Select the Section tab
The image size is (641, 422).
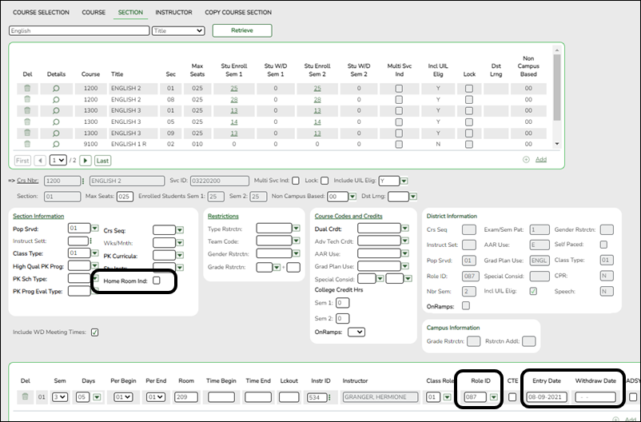tap(130, 12)
